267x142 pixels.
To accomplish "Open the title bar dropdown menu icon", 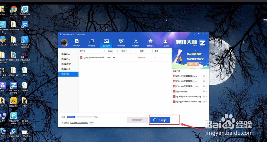I will click(195, 34).
